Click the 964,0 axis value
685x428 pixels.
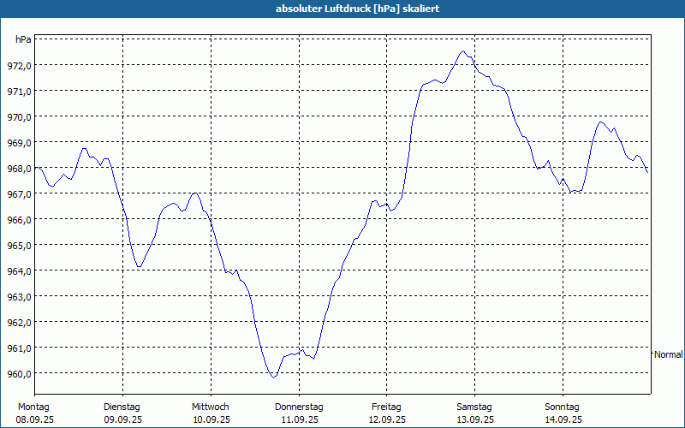pos(21,271)
